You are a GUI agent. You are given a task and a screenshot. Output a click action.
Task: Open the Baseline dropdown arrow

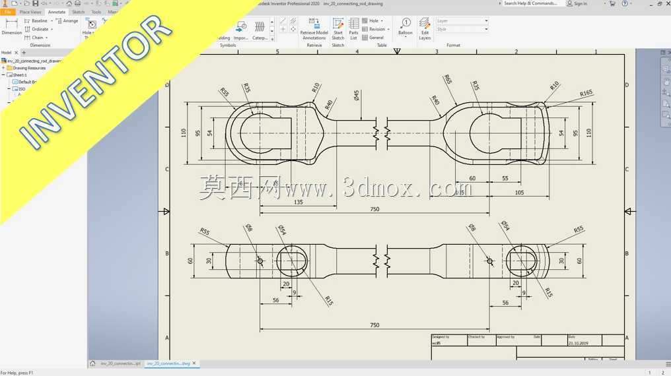point(52,21)
